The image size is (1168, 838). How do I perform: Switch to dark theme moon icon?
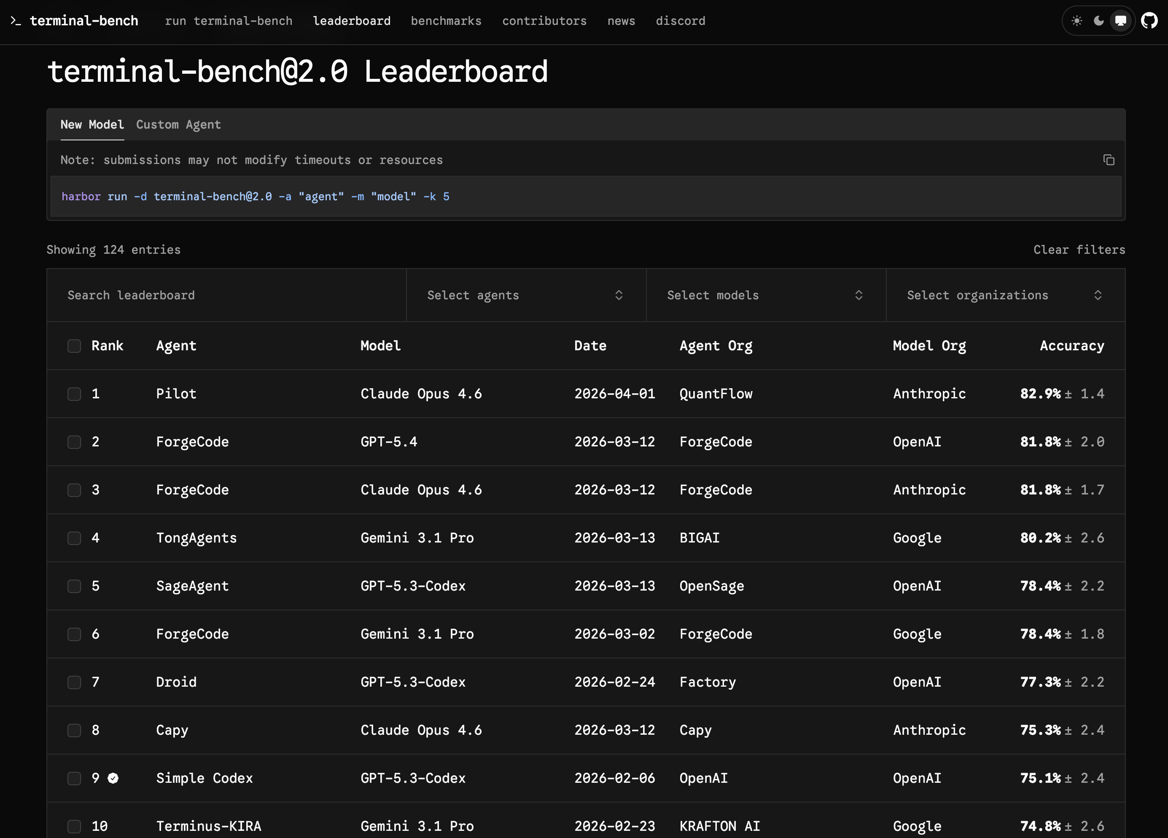[x=1098, y=21]
